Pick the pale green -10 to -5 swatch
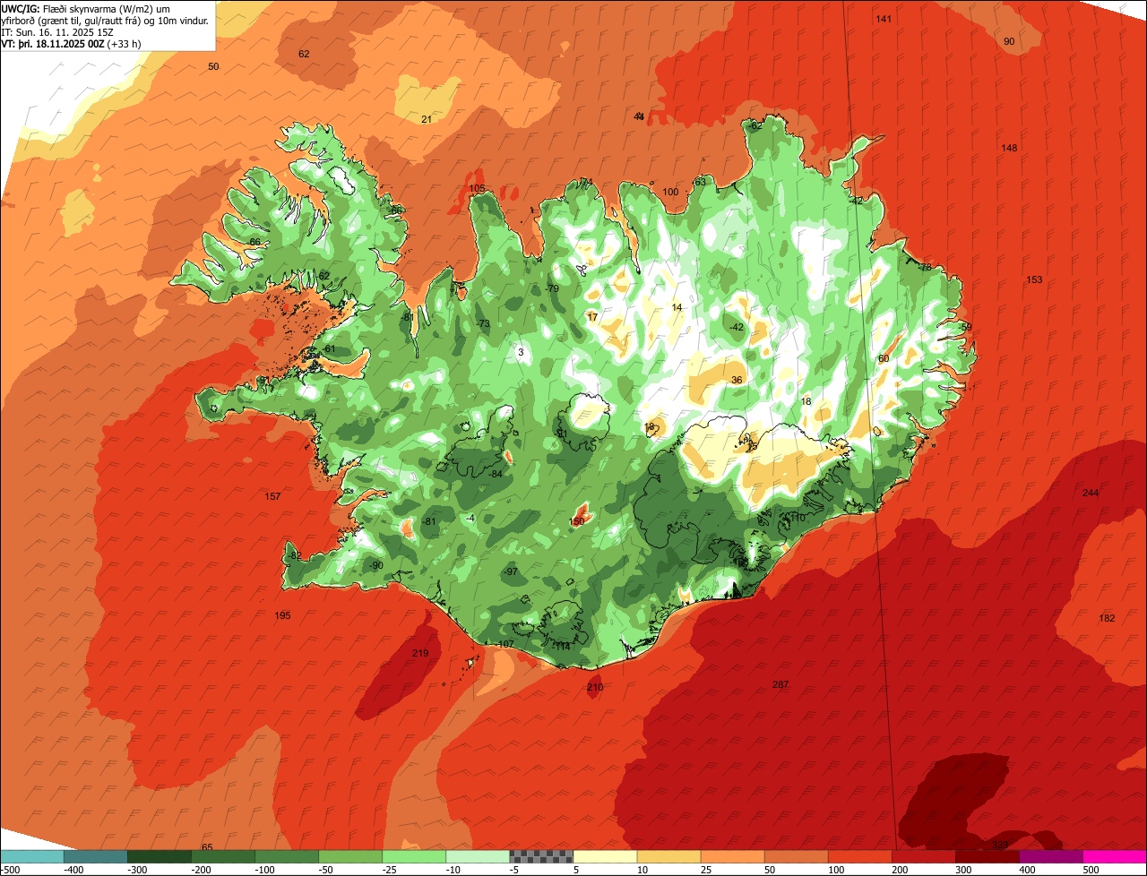 tap(477, 857)
